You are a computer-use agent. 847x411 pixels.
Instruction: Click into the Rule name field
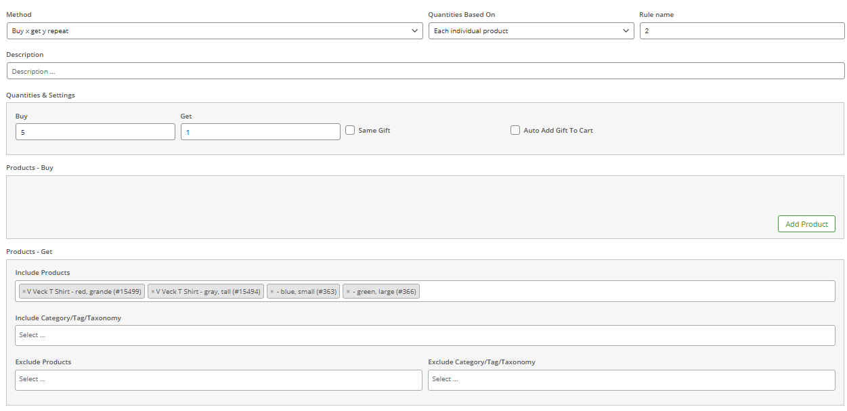coord(741,31)
